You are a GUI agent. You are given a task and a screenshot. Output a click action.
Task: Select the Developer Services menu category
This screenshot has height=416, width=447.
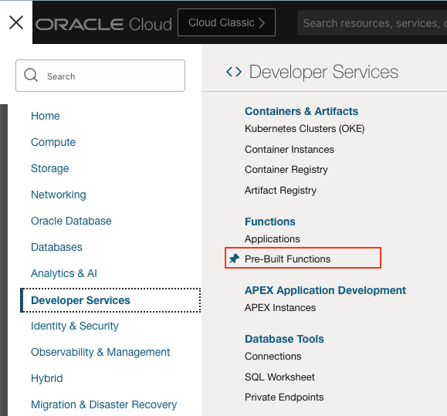tap(110, 300)
